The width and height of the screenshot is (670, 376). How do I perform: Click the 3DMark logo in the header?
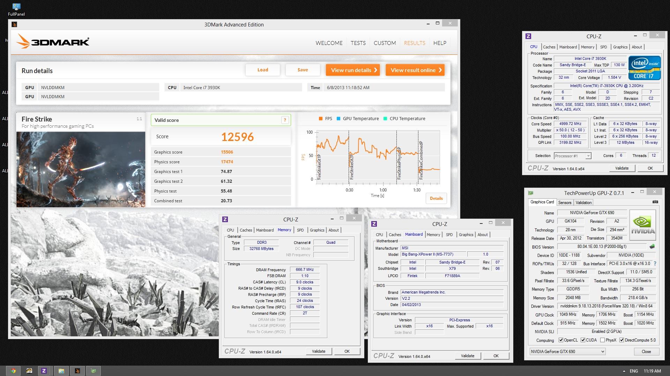pos(53,41)
